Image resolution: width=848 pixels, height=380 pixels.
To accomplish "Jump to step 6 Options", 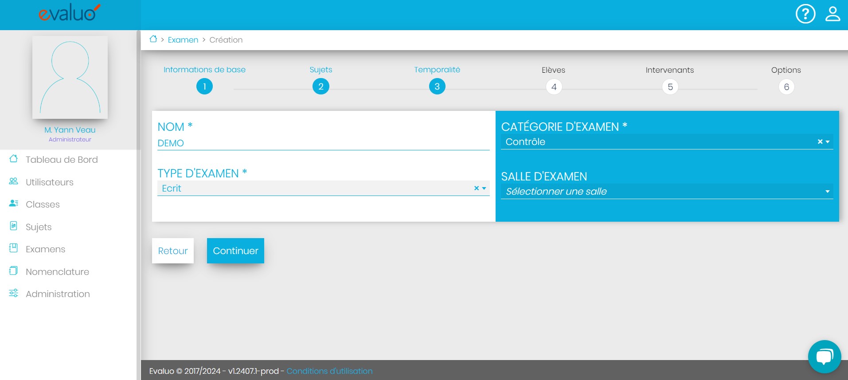I will pyautogui.click(x=786, y=87).
